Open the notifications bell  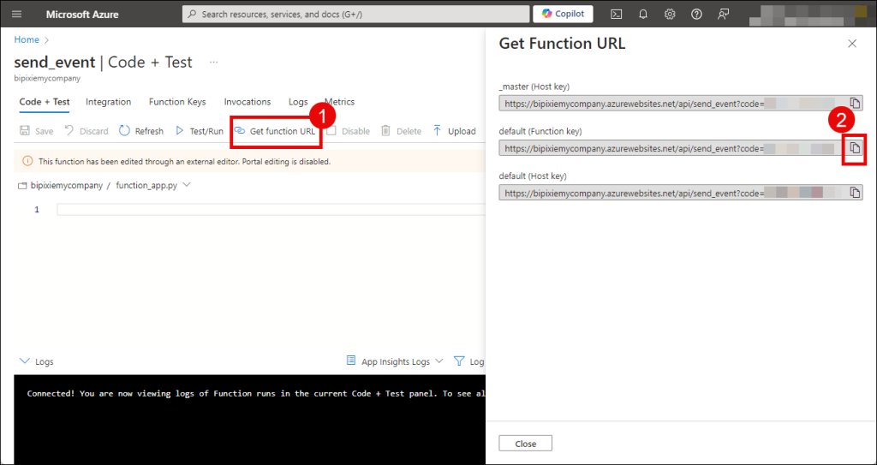[x=643, y=15]
